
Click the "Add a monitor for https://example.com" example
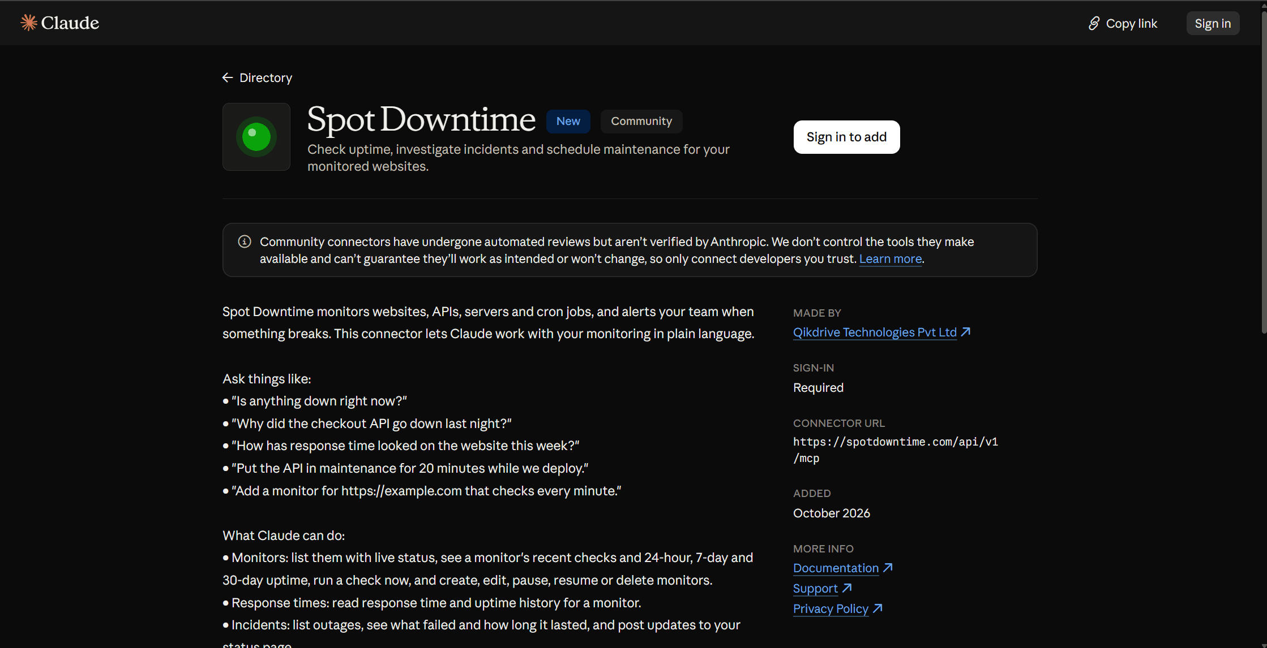pyautogui.click(x=426, y=491)
